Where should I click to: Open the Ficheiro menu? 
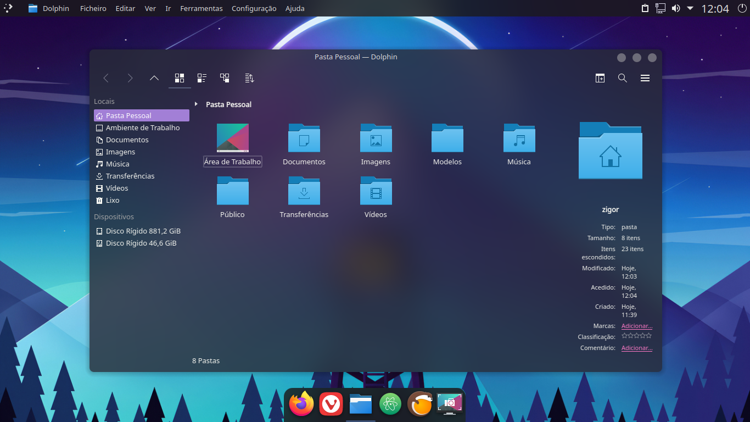[x=93, y=8]
